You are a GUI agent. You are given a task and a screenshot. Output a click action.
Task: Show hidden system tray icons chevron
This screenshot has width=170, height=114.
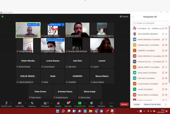coord(138,111)
